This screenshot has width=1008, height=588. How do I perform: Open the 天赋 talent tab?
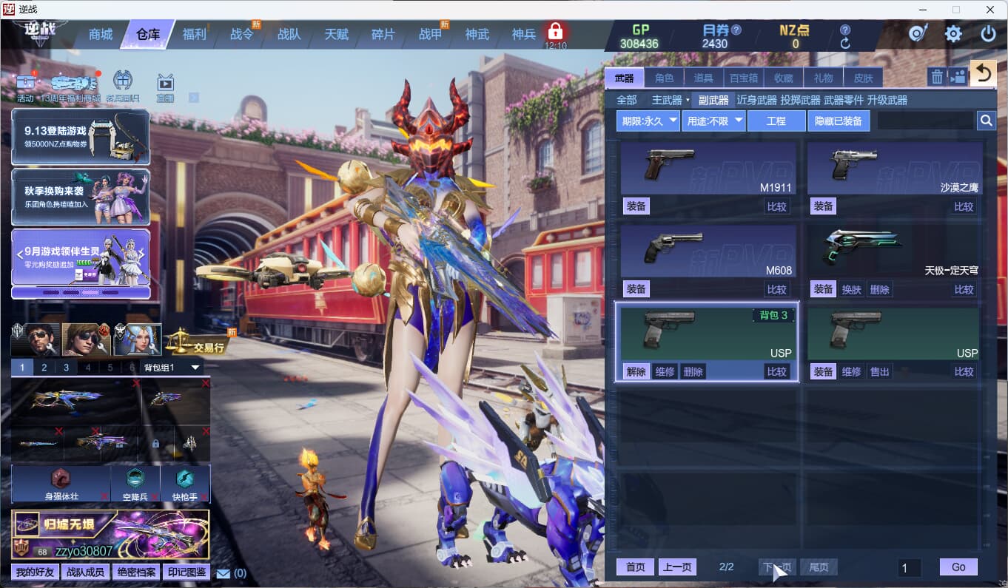[336, 35]
